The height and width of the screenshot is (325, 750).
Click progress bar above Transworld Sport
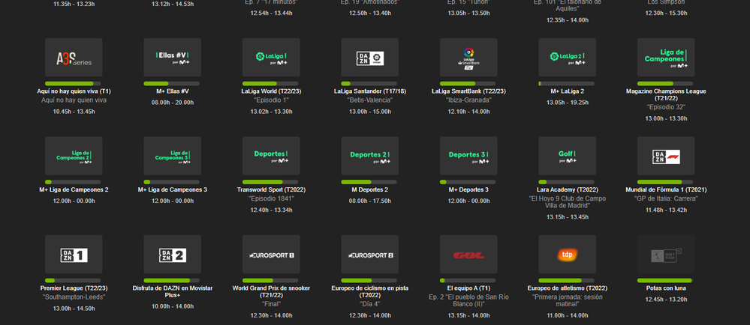pos(270,182)
